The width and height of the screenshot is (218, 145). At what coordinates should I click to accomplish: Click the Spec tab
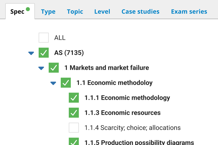(x=17, y=12)
